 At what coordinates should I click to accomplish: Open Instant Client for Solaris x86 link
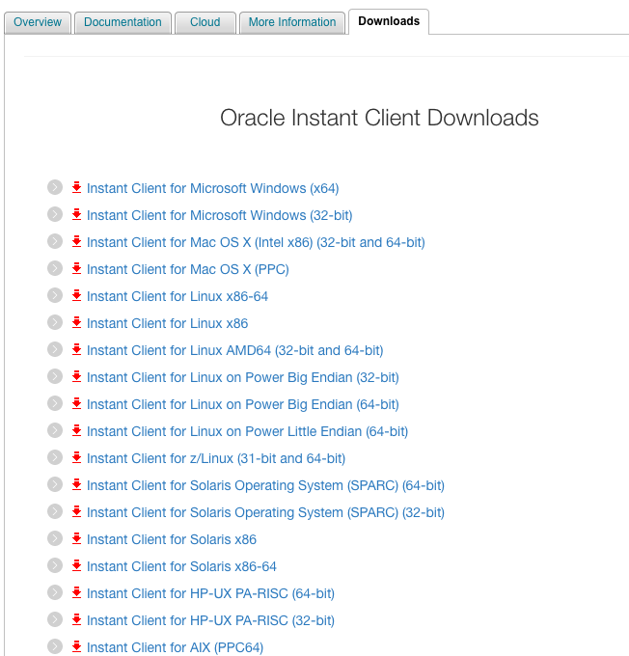171,539
